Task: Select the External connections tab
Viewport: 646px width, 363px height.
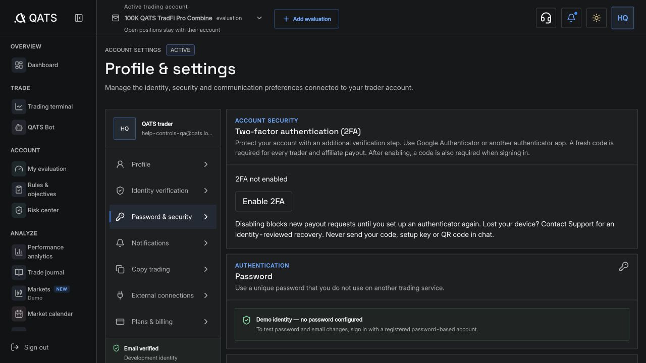Action: click(x=163, y=295)
